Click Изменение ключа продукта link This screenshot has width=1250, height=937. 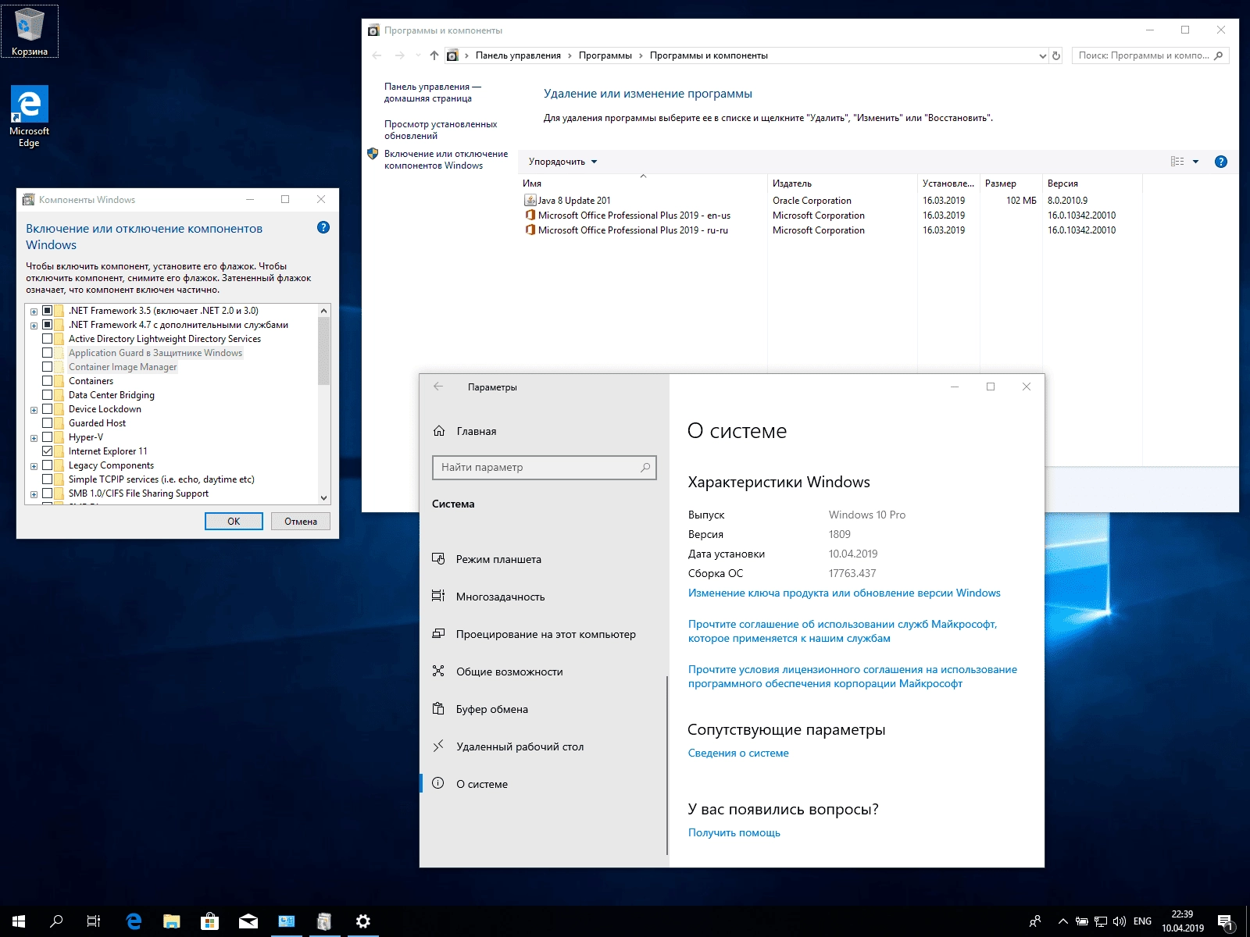844,593
